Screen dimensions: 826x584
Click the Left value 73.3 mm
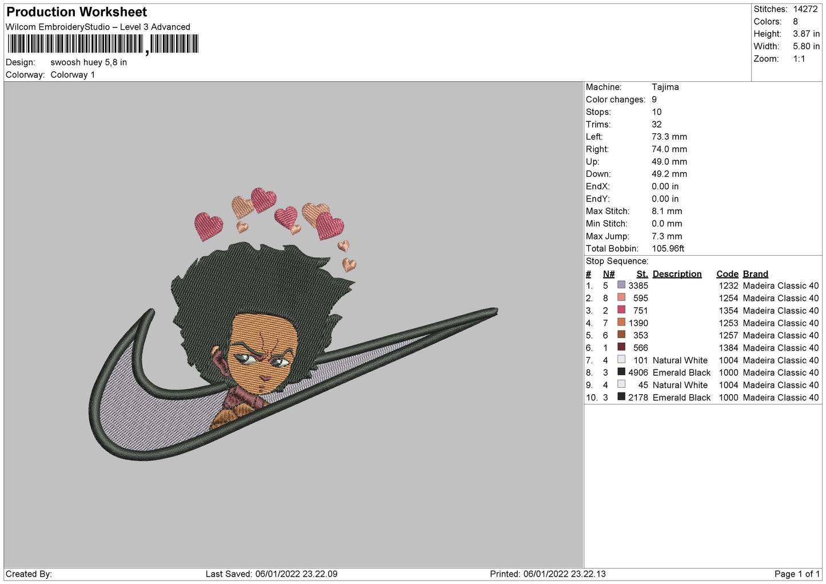(669, 137)
